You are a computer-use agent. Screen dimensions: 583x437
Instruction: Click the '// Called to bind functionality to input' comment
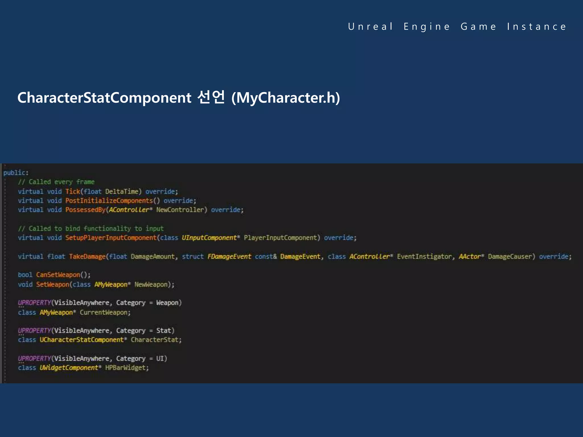[x=91, y=228]
